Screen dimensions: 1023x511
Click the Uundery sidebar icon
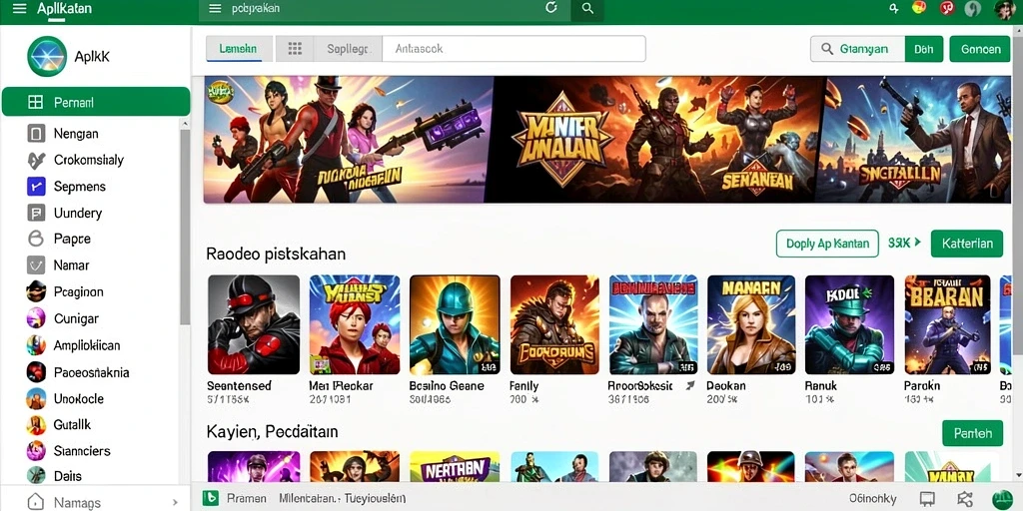click(x=36, y=214)
